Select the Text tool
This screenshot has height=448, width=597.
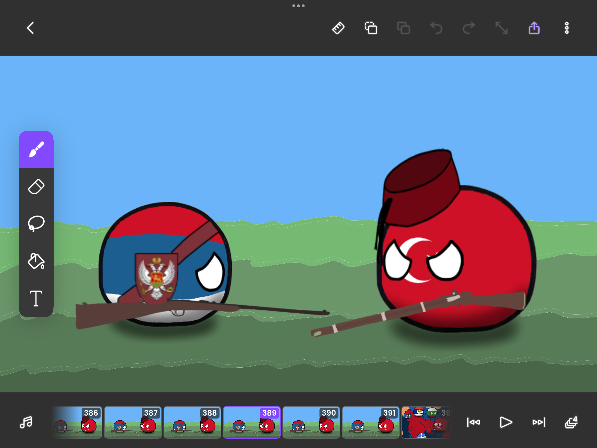pyautogui.click(x=36, y=298)
